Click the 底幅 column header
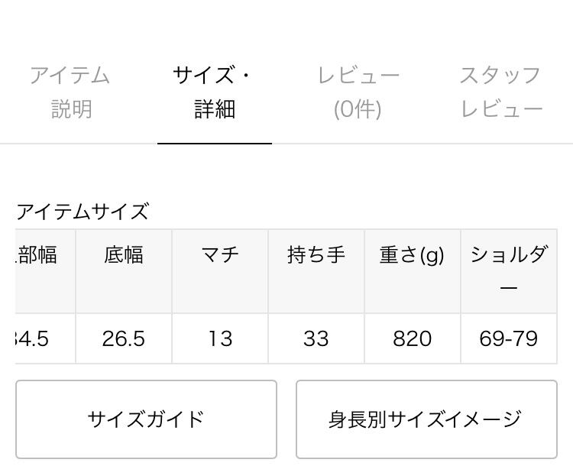The height and width of the screenshot is (466, 573). click(x=124, y=256)
